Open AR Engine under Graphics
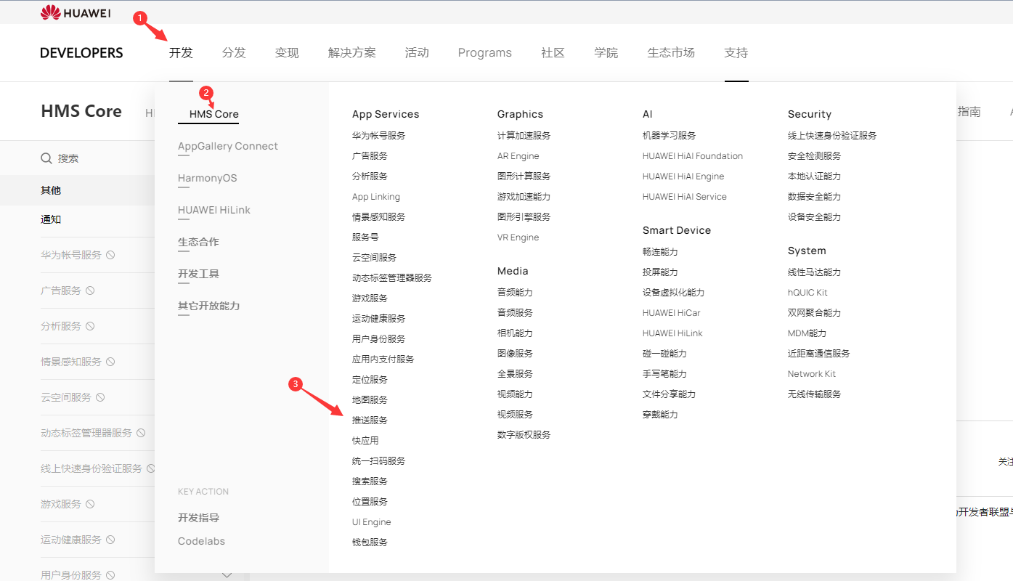The image size is (1013, 581). click(518, 156)
